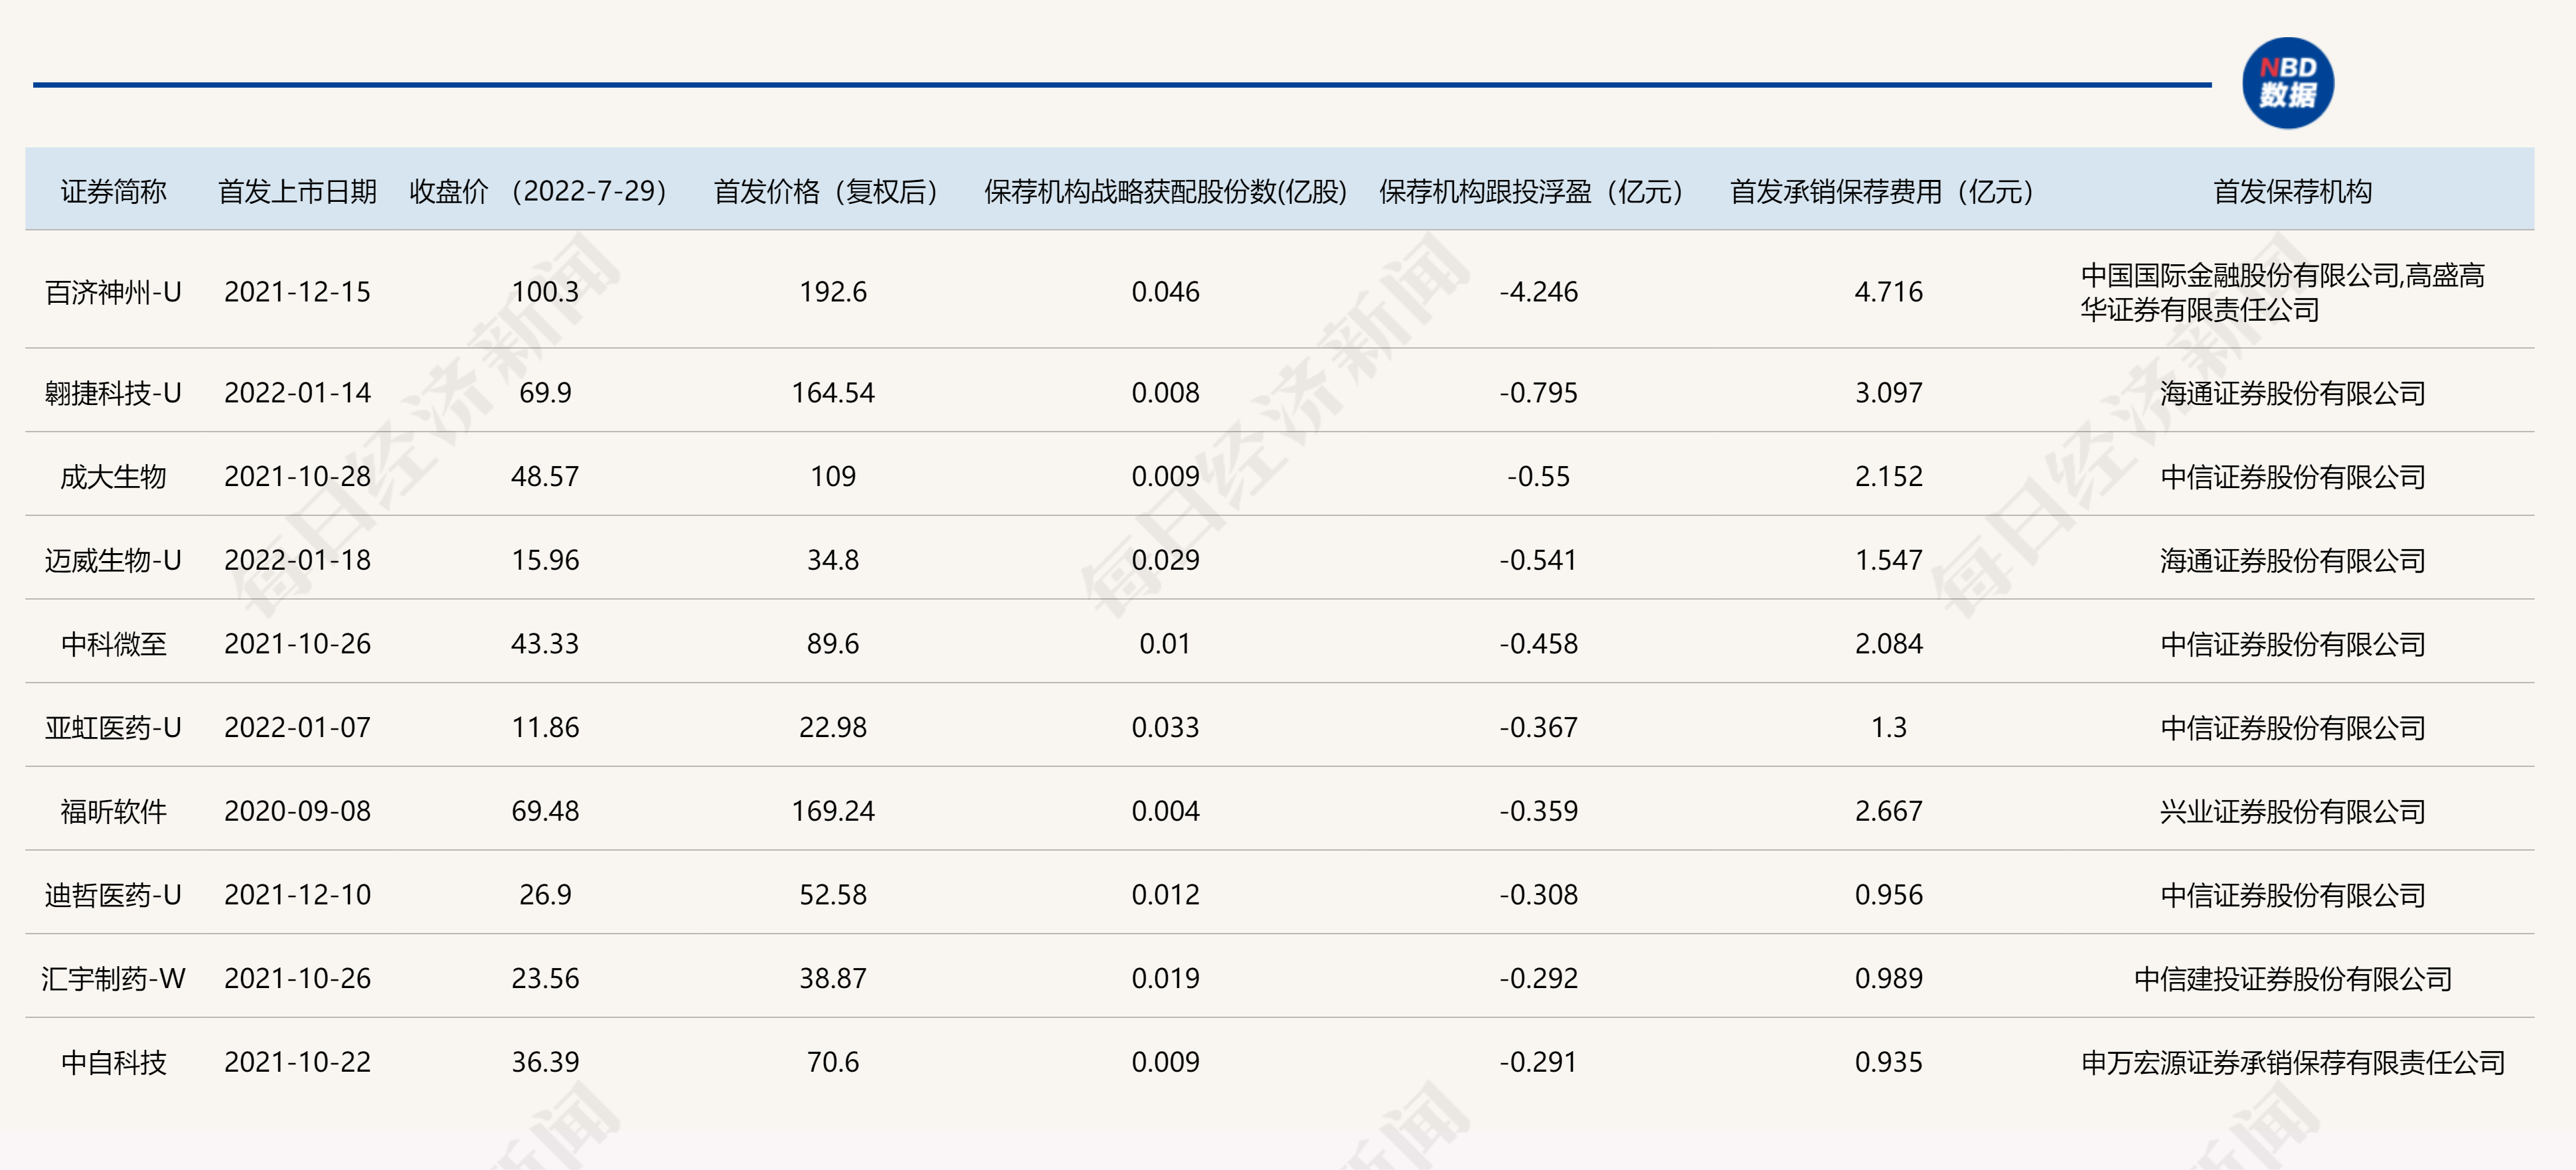This screenshot has height=1170, width=2576.
Task: Click issue price 192.6
Action: tap(832, 292)
